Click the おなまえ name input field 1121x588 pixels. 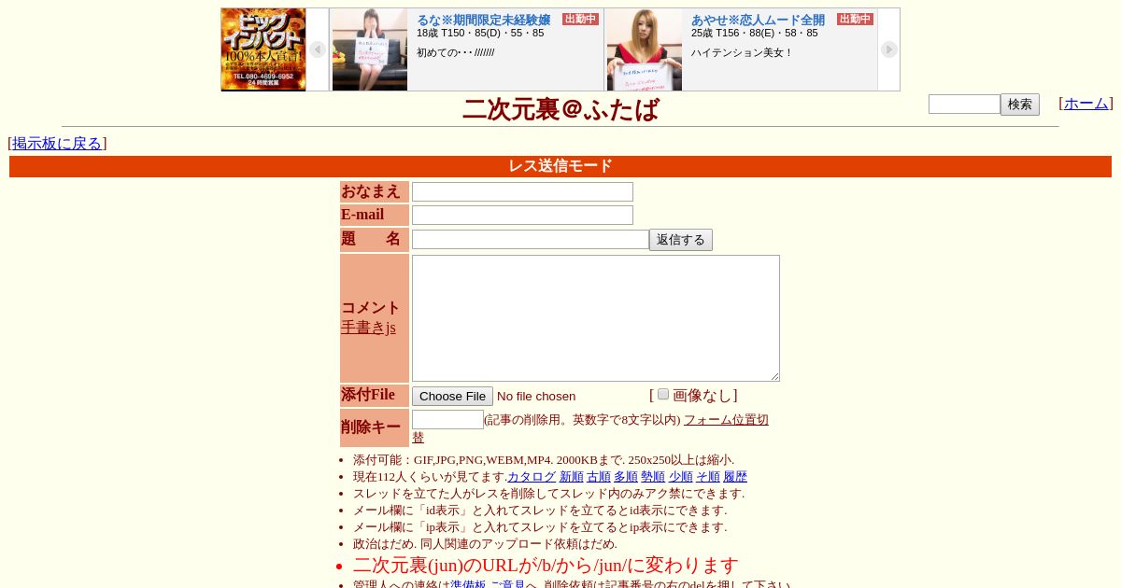522,191
